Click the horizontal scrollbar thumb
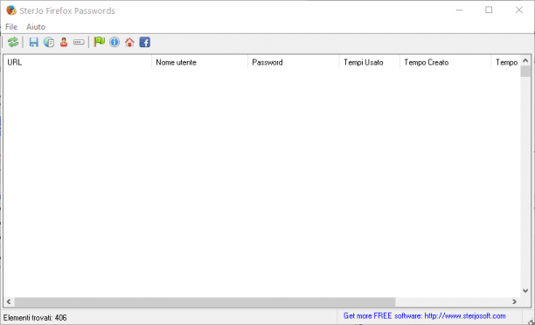Image resolution: width=535 pixels, height=325 pixels. pos(205,301)
